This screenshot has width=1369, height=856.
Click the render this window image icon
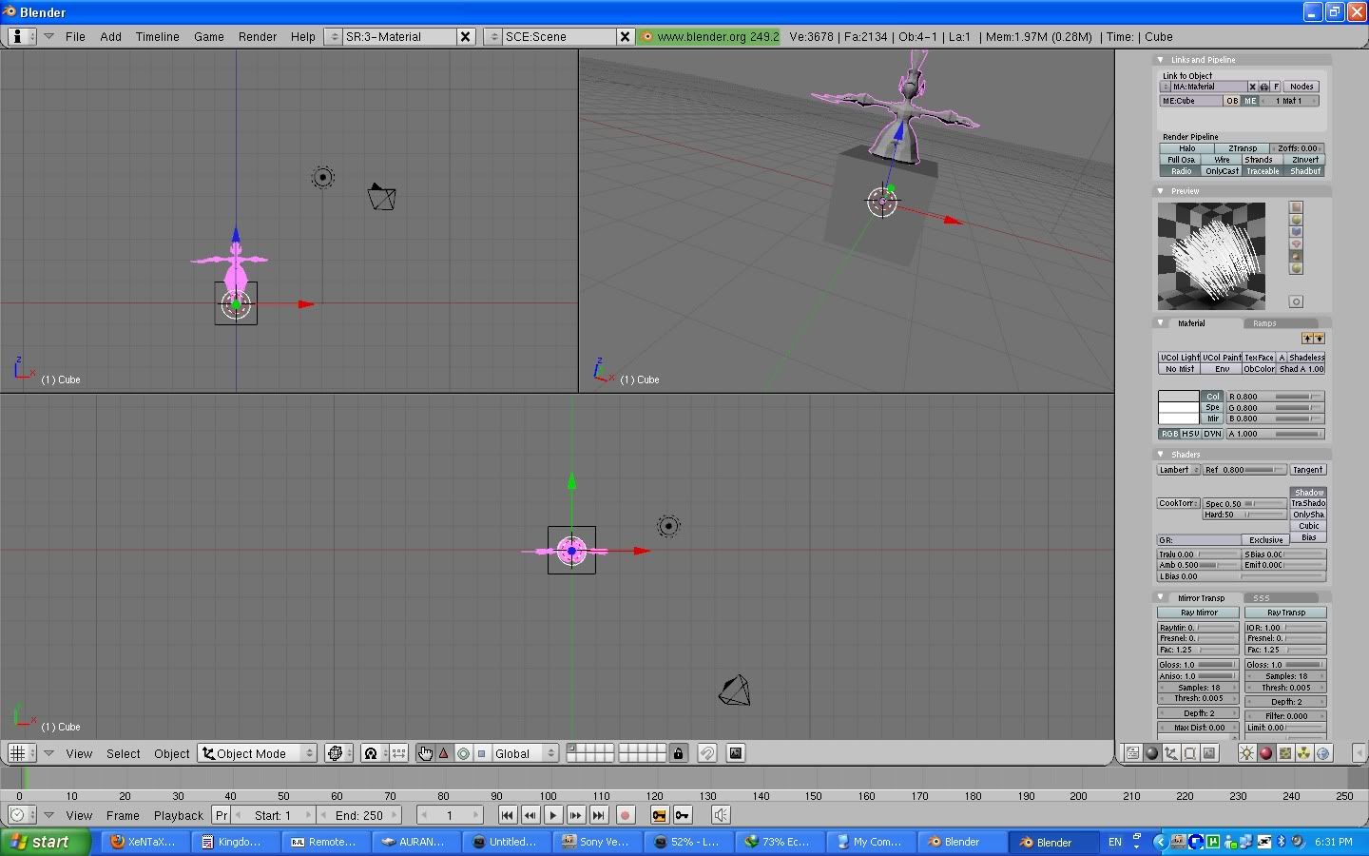pyautogui.click(x=736, y=753)
